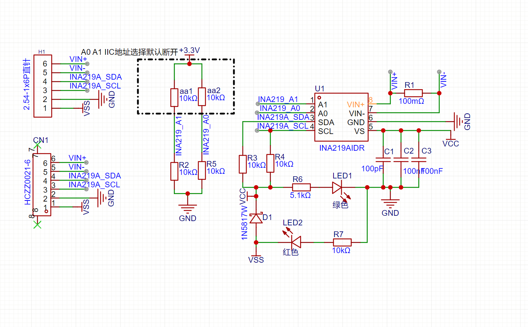The height and width of the screenshot is (327, 528).
Task: Select the R1 100mΩ shunt resistor symbol
Action: tap(413, 92)
